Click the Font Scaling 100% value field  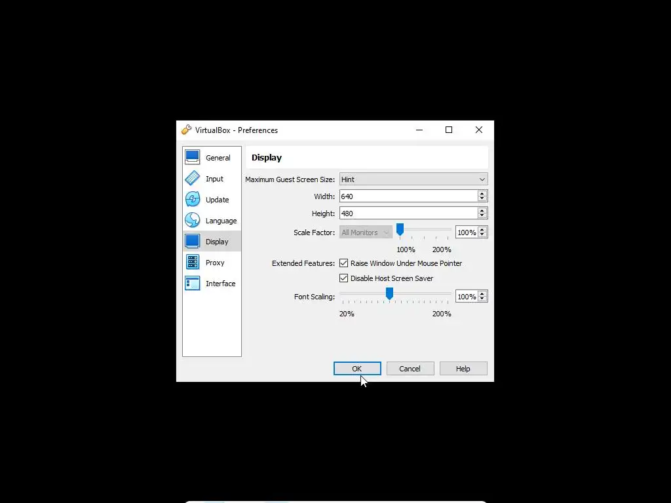pos(467,297)
